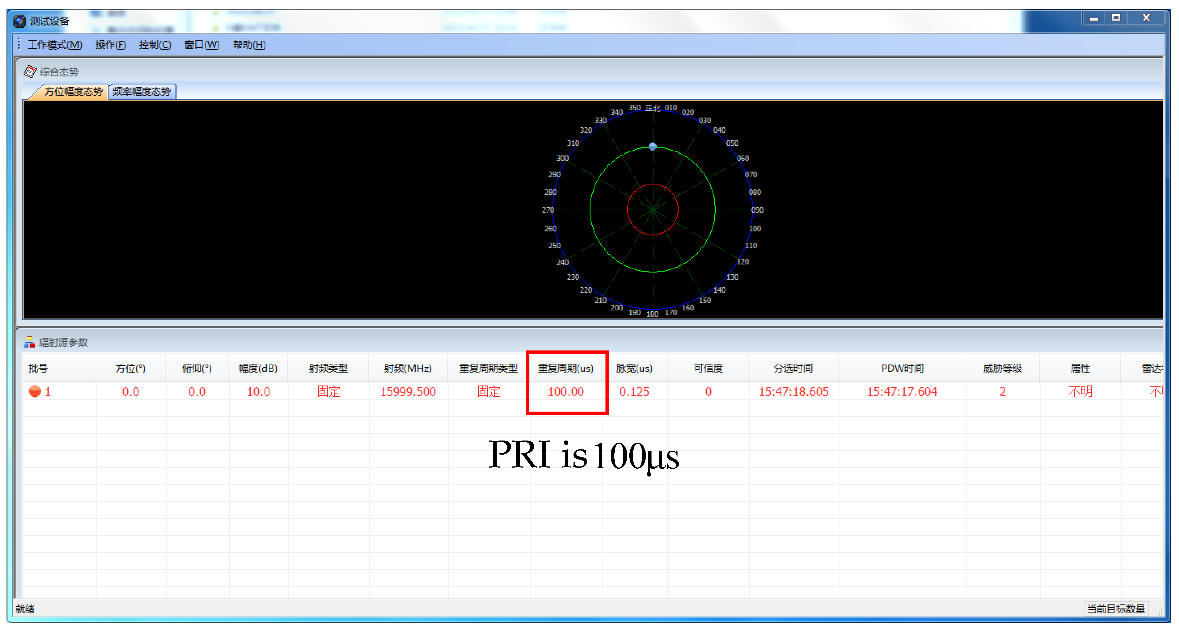Click the 辐射源参数 panel icon
1179x629 pixels.
click(x=29, y=342)
